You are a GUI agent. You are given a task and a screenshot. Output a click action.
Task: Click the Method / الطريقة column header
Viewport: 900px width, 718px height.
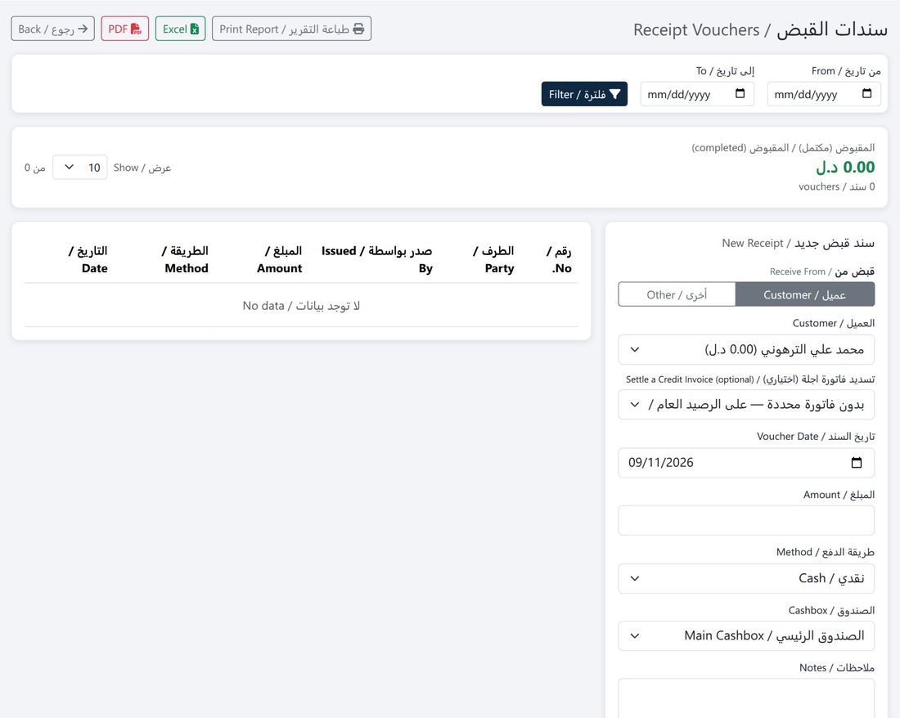(x=185, y=259)
